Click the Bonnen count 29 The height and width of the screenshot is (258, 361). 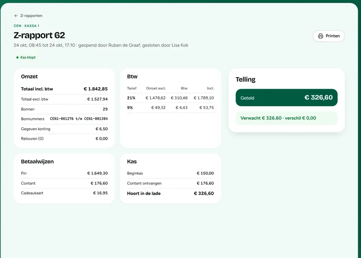tap(105, 109)
